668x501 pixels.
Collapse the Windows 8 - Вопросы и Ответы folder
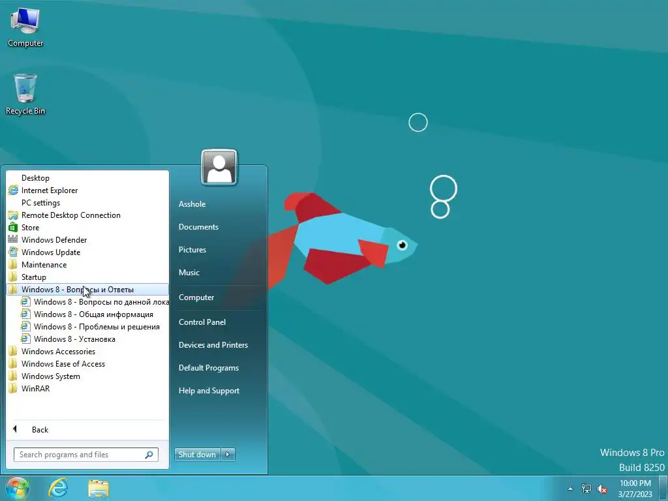pos(87,290)
